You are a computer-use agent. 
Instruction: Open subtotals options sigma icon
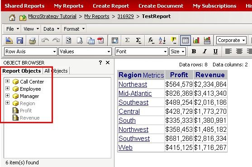[138, 40]
